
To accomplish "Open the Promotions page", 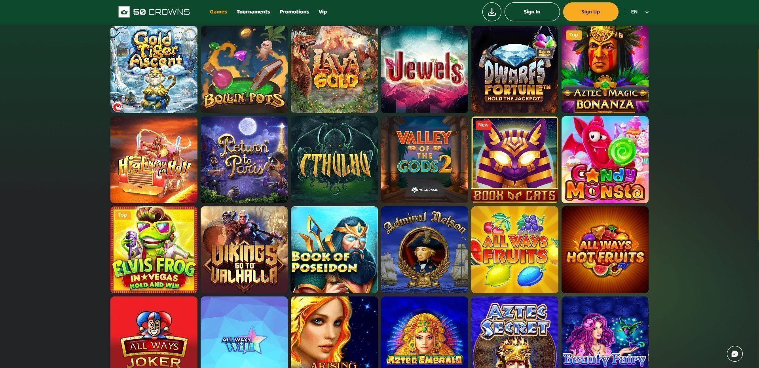I will [x=294, y=12].
